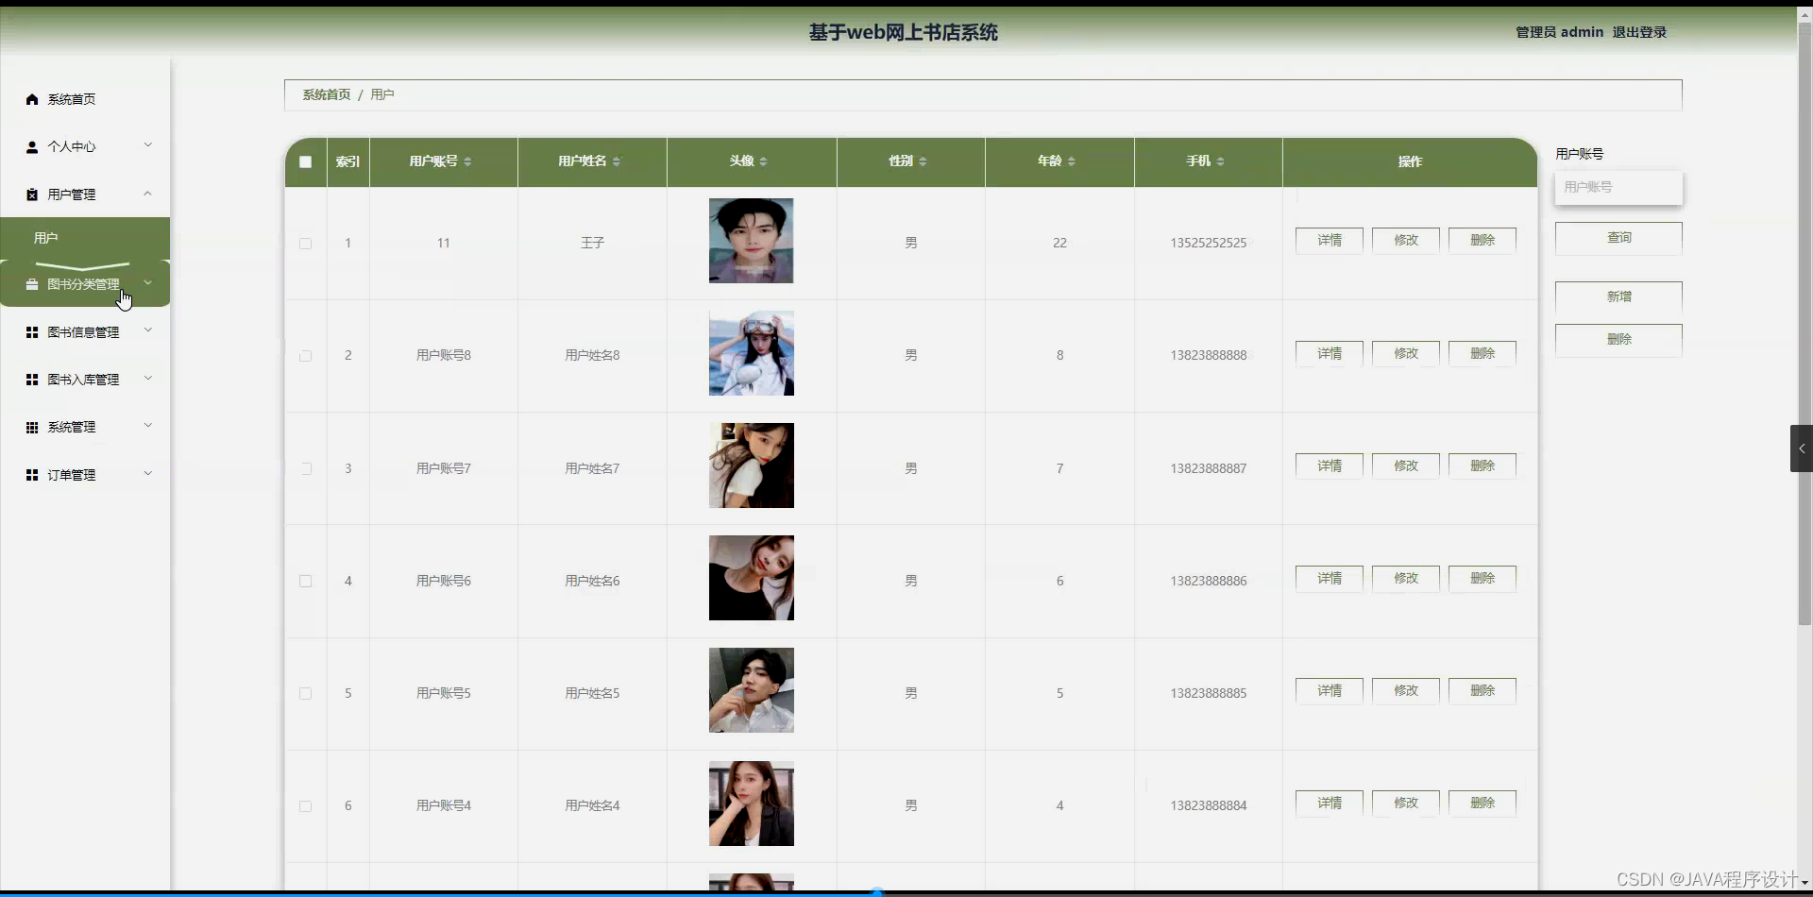1813x897 pixels.
Task: Click the 系统首页 breadcrumb link
Action: click(327, 94)
